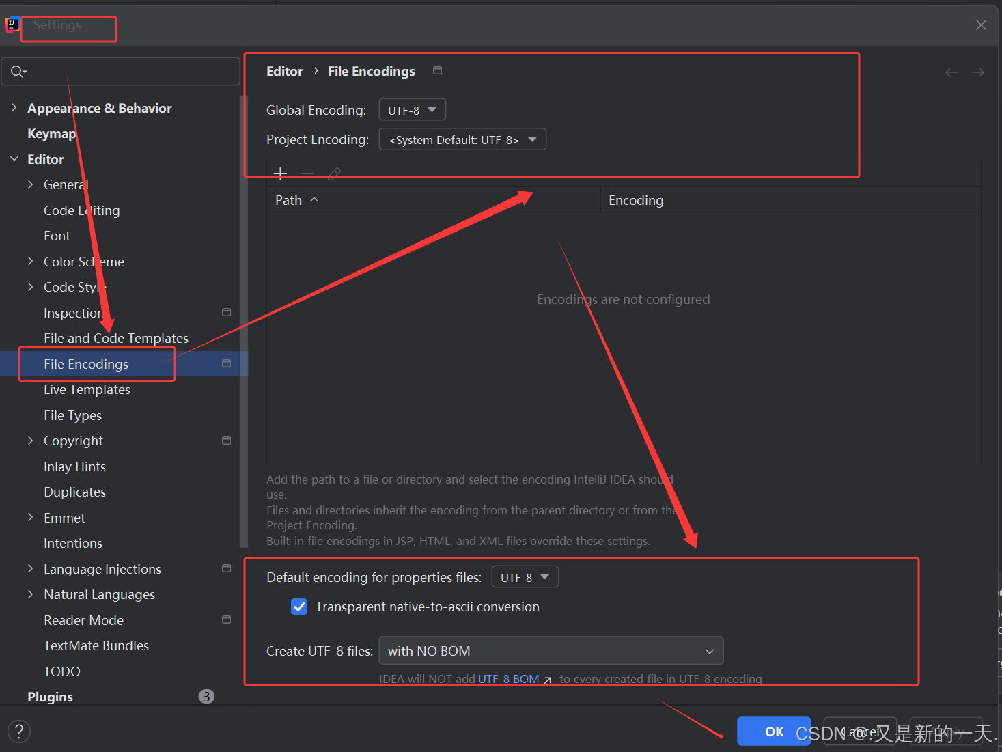The width and height of the screenshot is (1002, 752).
Task: Click the Edit pencil icon in toolbar
Action: coord(334,173)
